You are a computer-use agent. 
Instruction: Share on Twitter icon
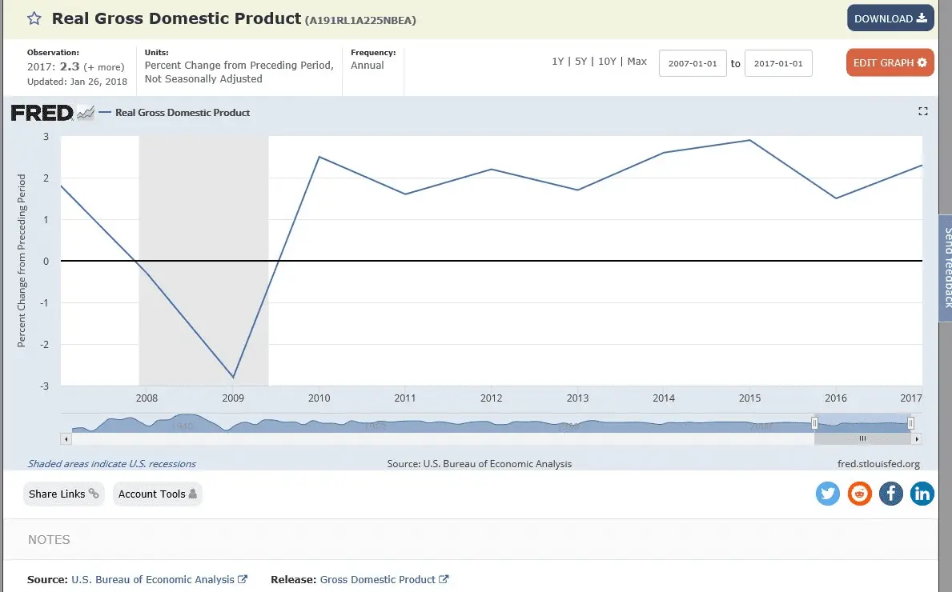point(828,494)
